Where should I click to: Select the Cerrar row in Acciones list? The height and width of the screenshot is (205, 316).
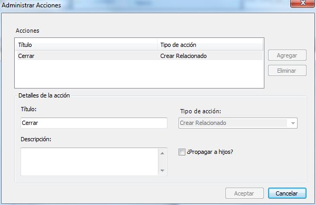click(139, 56)
